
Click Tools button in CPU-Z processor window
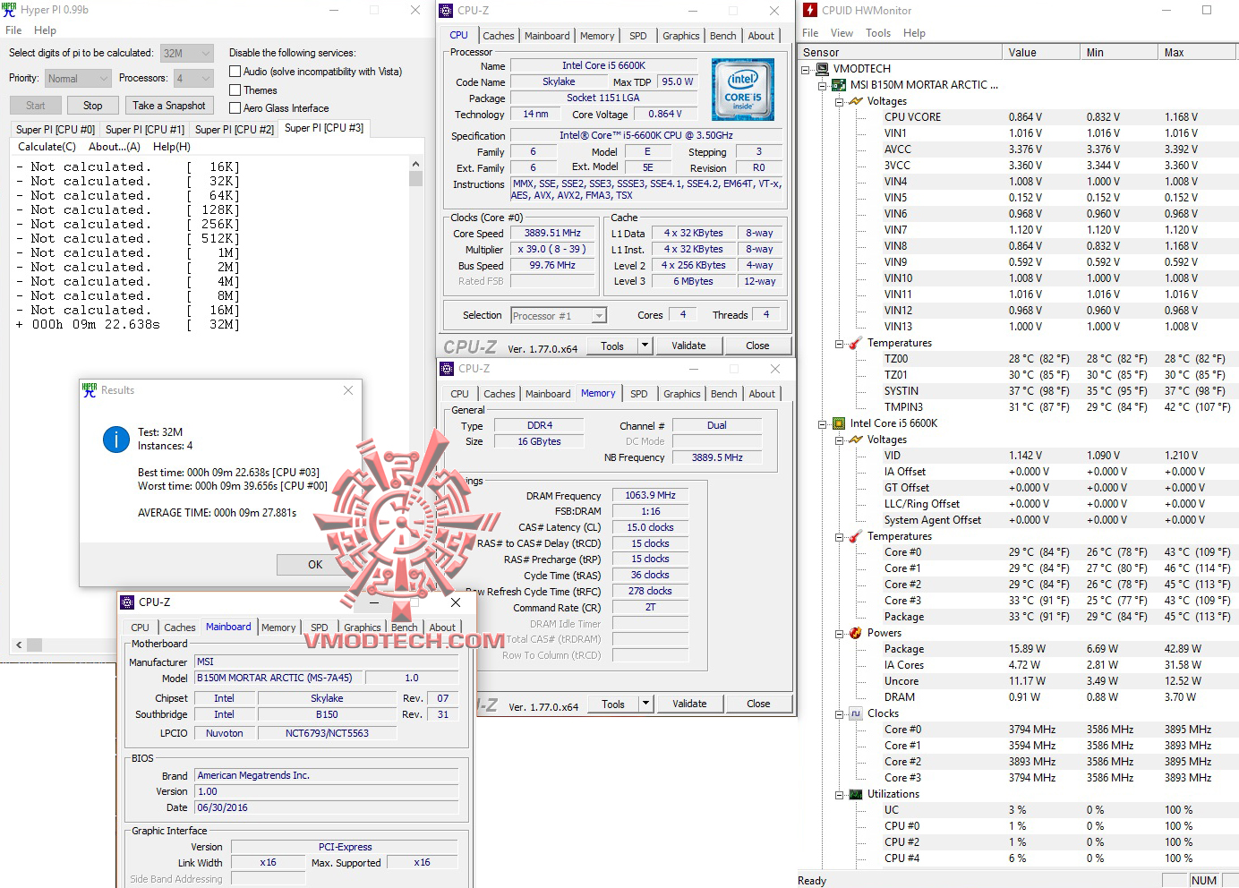coord(612,346)
